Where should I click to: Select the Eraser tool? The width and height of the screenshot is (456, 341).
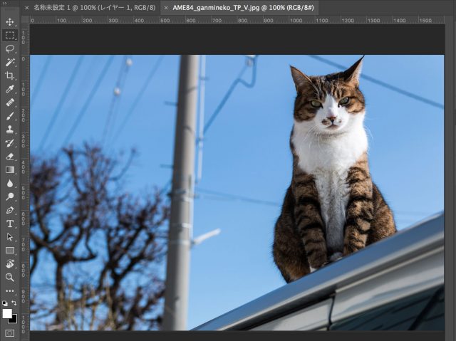(10, 157)
